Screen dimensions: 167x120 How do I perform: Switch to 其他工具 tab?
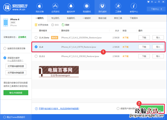coord(118,18)
